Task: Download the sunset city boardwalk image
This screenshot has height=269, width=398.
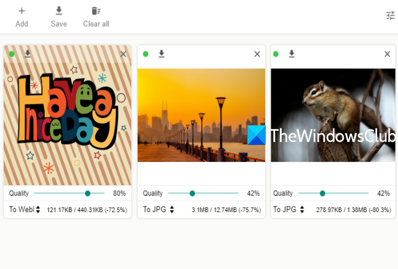Action: click(x=162, y=54)
